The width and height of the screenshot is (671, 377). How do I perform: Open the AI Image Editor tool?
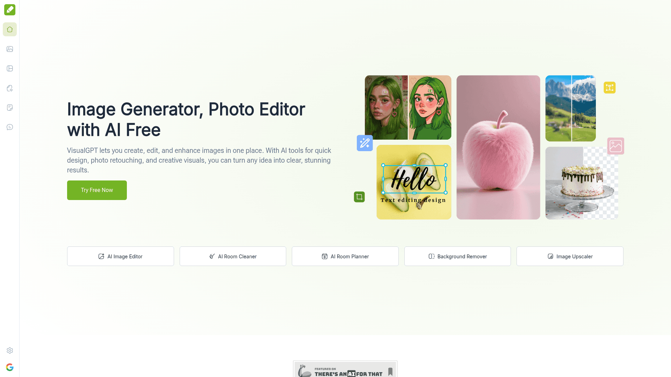(120, 256)
